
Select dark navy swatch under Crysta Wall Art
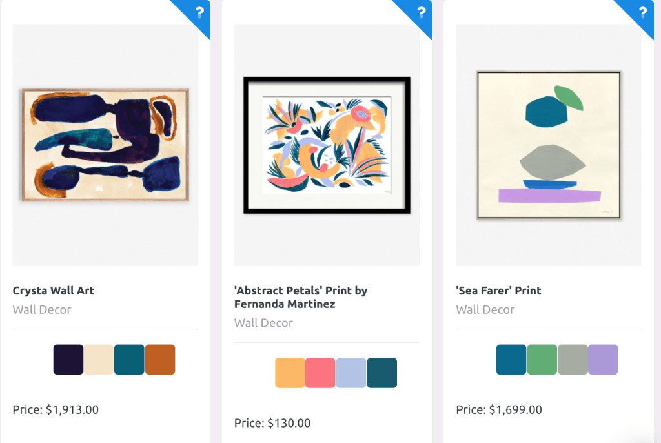coord(68,360)
